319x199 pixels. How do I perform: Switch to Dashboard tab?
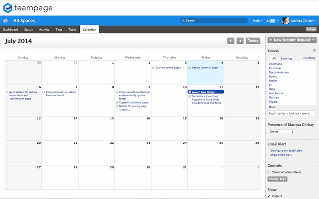point(10,29)
